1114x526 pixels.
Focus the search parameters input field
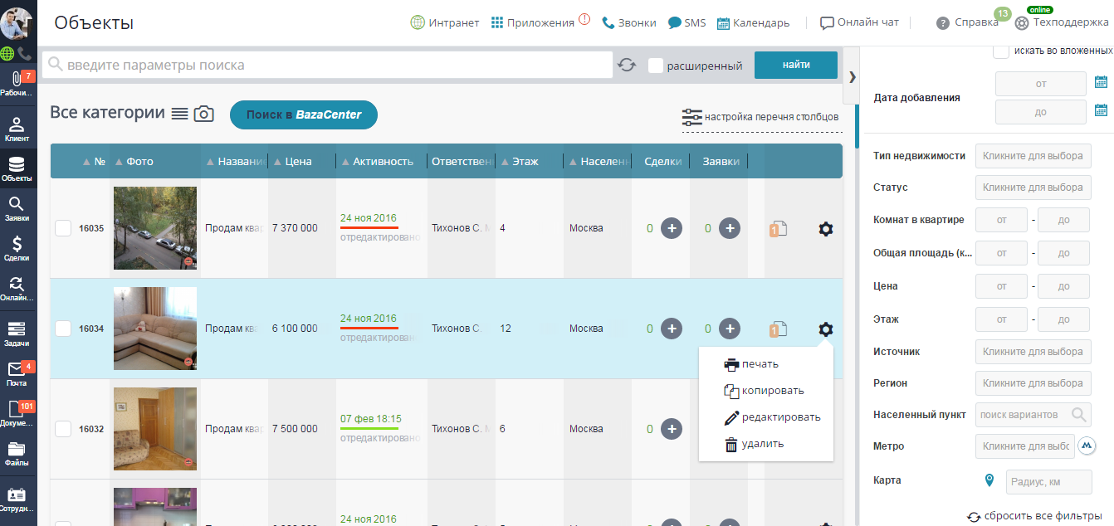[327, 65]
